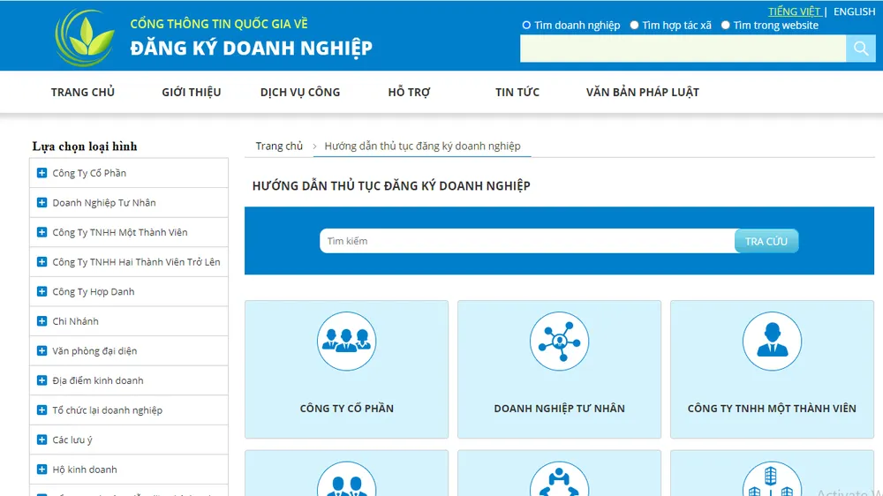The height and width of the screenshot is (496, 883).
Task: Open Công Ty TNHH Một Thành Viên person icon
Action: pyautogui.click(x=772, y=342)
